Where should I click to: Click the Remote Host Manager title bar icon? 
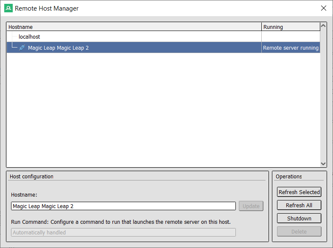point(8,8)
